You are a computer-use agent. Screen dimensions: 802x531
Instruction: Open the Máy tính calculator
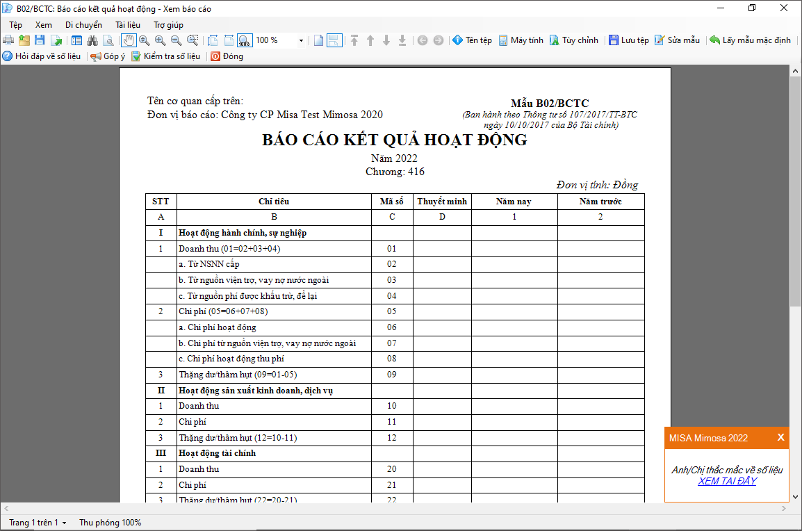click(x=521, y=40)
